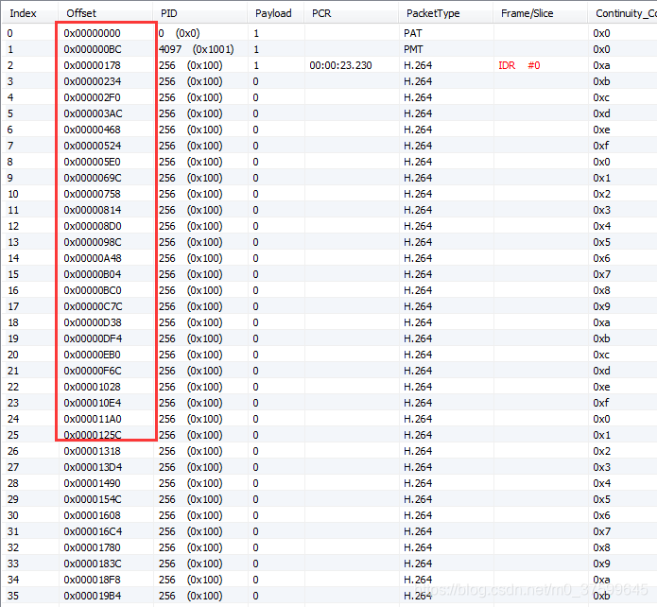657x607 pixels.
Task: Select offset cell 0x00000814
Action: [x=93, y=210]
